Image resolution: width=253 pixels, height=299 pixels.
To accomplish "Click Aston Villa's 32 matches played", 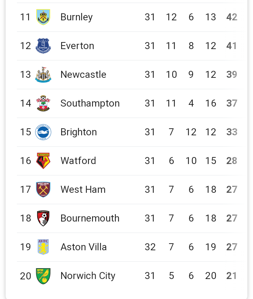I will click(150, 247).
